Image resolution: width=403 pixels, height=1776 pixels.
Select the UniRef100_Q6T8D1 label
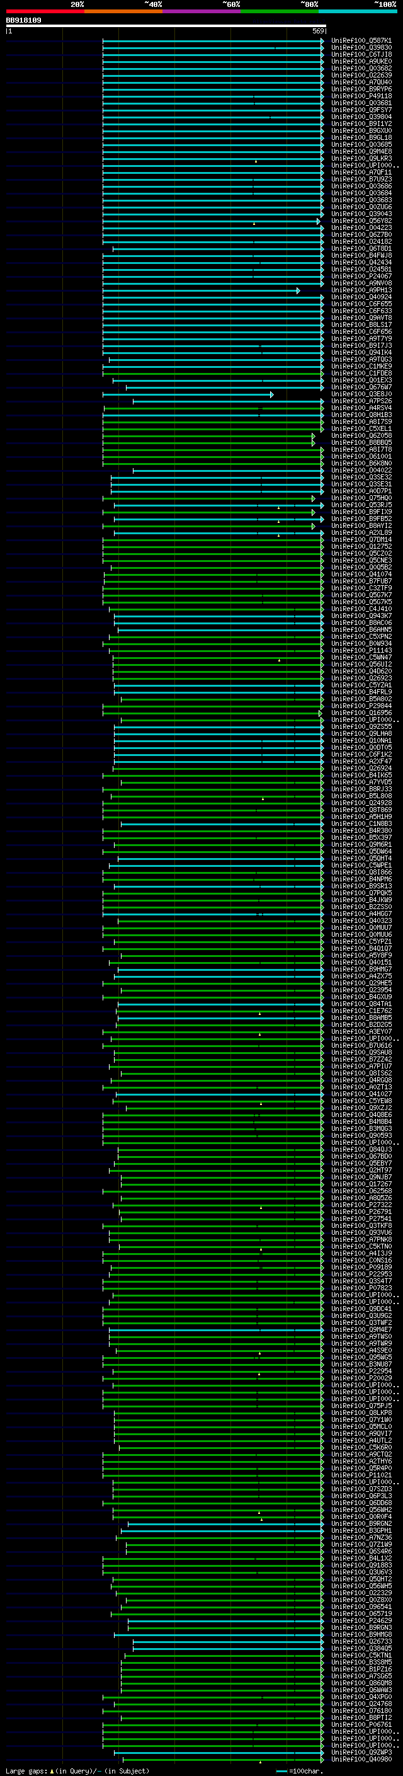coord(361,248)
